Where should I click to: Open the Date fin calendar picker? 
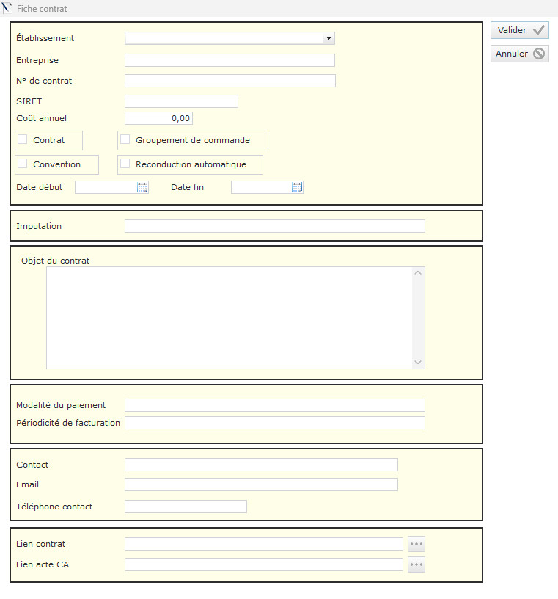pyautogui.click(x=297, y=187)
